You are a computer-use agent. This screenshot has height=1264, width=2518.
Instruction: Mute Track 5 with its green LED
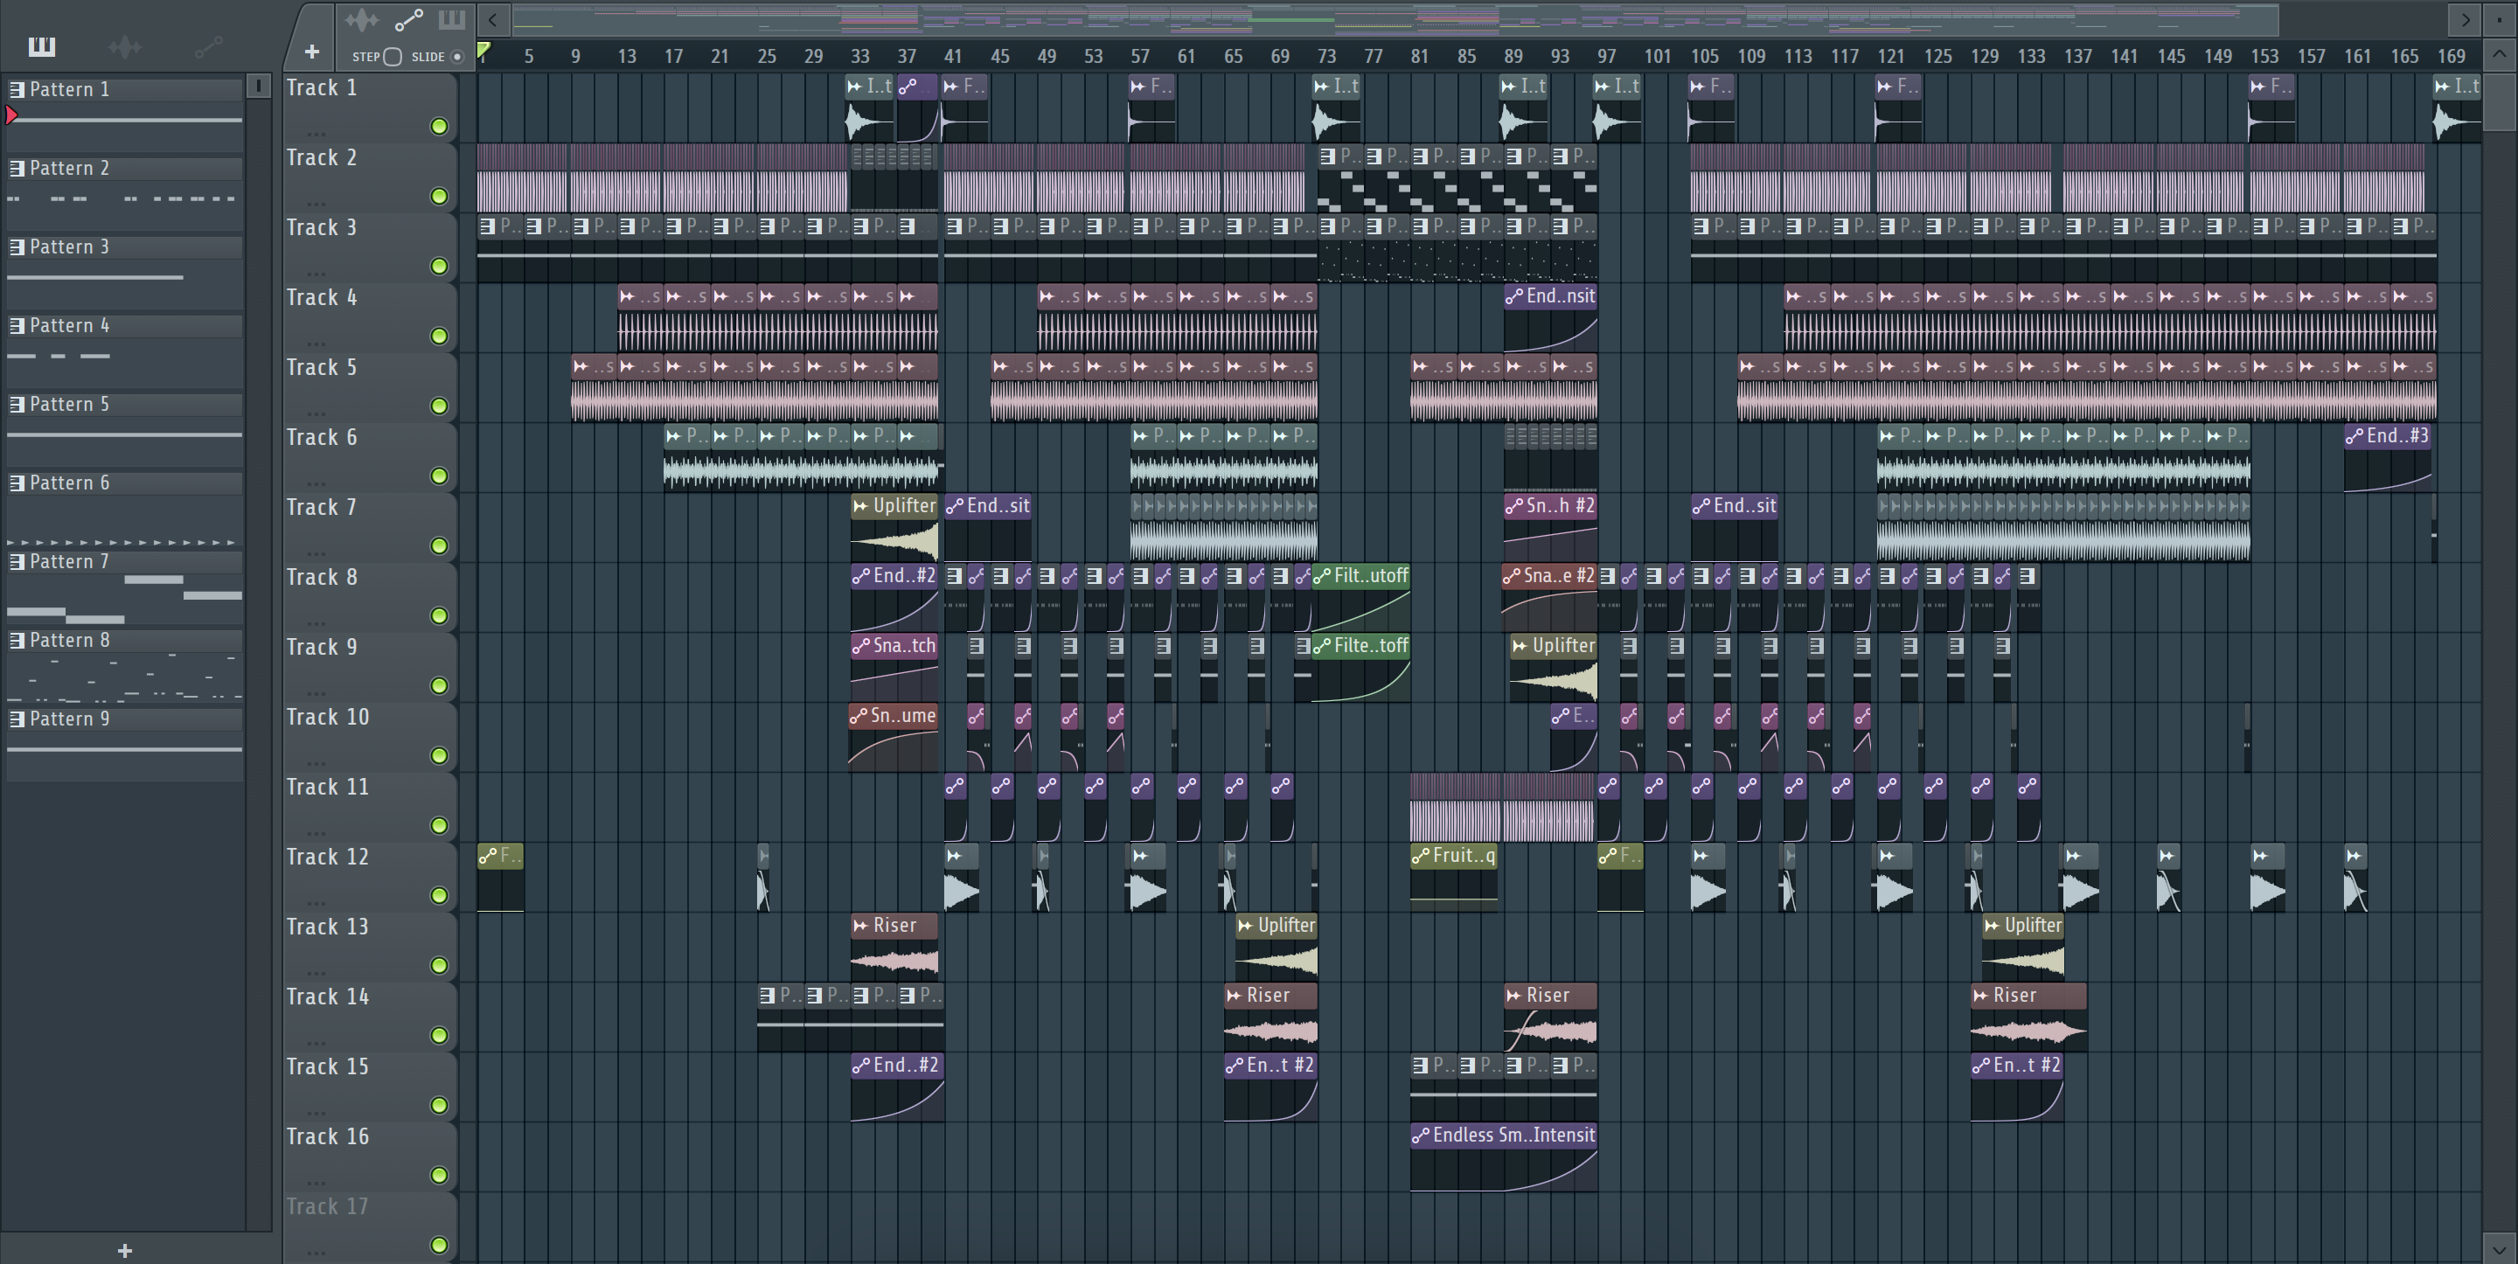(439, 406)
